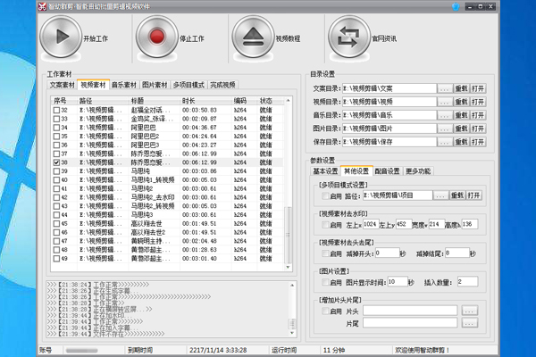Click the 时长 column header

[190, 101]
